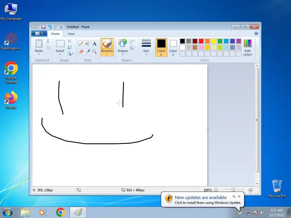
Task: Click the zoom out minus button
Action: pos(216,190)
